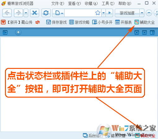The height and width of the screenshot is (139, 158).
Task: Bookmark the page using the star icon
Action: [98, 13]
